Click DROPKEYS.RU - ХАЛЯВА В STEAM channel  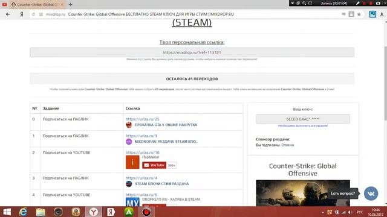[x=171, y=200]
